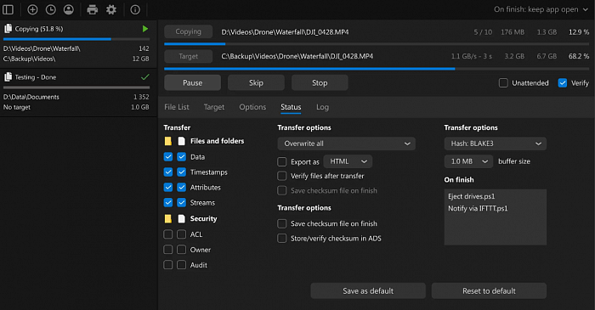Pause the current transfer

tap(192, 82)
